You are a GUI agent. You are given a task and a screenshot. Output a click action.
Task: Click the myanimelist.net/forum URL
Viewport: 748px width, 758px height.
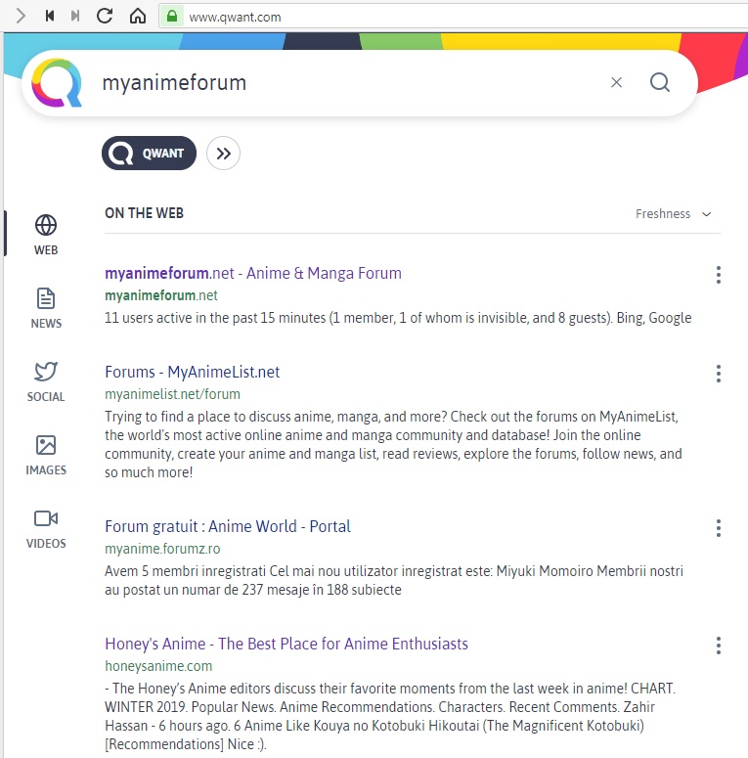click(x=172, y=394)
